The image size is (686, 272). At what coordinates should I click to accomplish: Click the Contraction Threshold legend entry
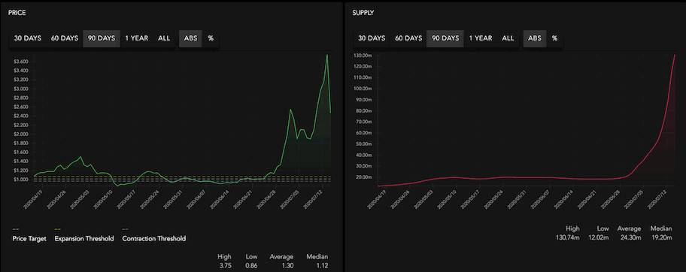(x=154, y=238)
